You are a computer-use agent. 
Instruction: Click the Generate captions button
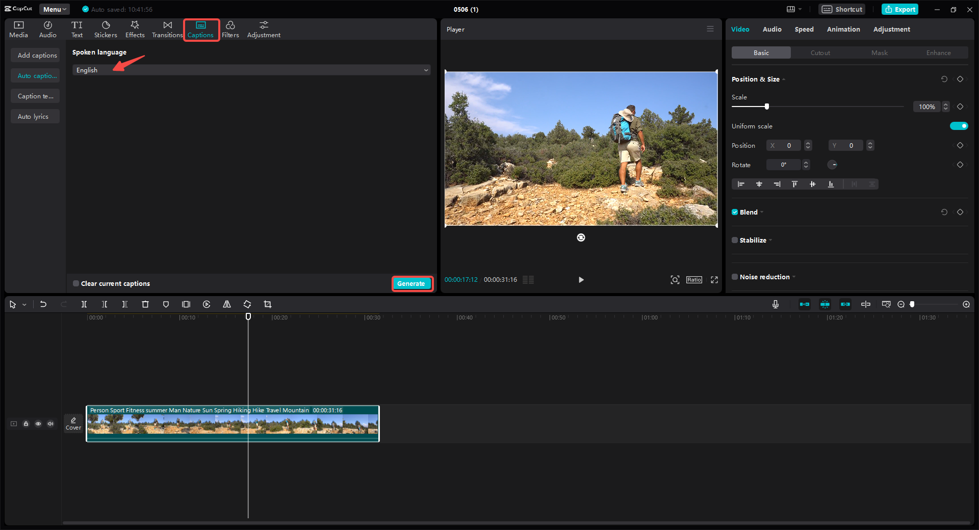[412, 283]
